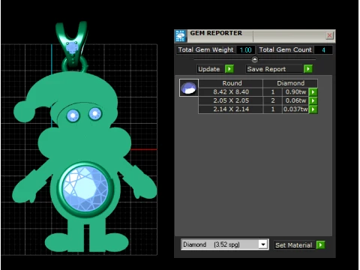Click the green arrow next to Update
The height and width of the screenshot is (270, 360).
tap(229, 69)
